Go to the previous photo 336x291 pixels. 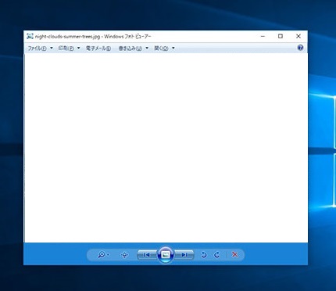click(147, 255)
